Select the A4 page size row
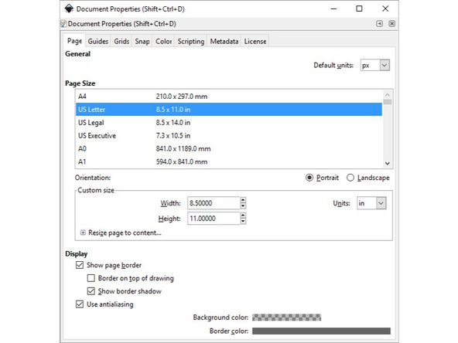Screen dimensions: 458x343 (229, 97)
